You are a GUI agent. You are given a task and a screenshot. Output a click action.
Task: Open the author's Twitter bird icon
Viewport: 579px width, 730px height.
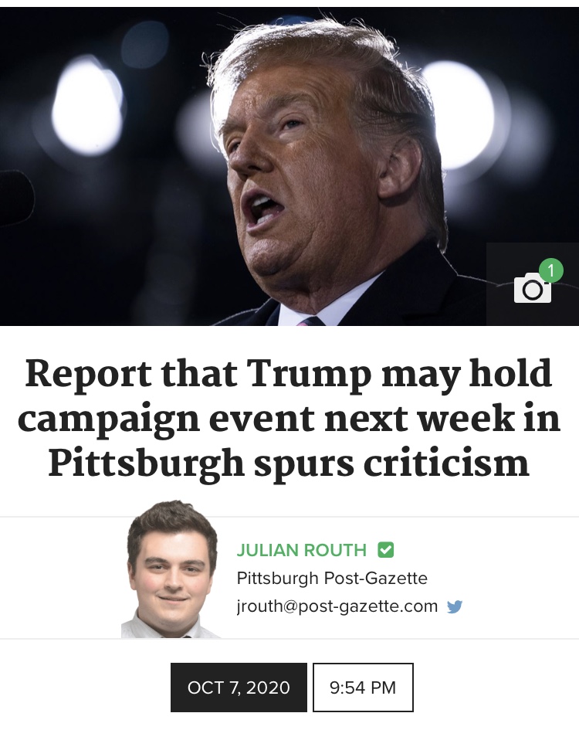[x=454, y=606]
